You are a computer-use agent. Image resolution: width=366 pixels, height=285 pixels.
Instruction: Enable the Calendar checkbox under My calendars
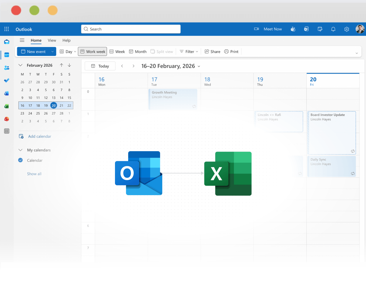coord(20,160)
